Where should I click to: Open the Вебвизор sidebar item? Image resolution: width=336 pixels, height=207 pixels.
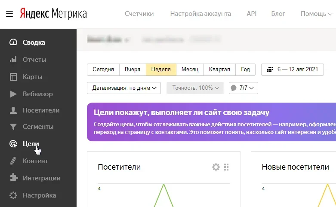click(38, 94)
